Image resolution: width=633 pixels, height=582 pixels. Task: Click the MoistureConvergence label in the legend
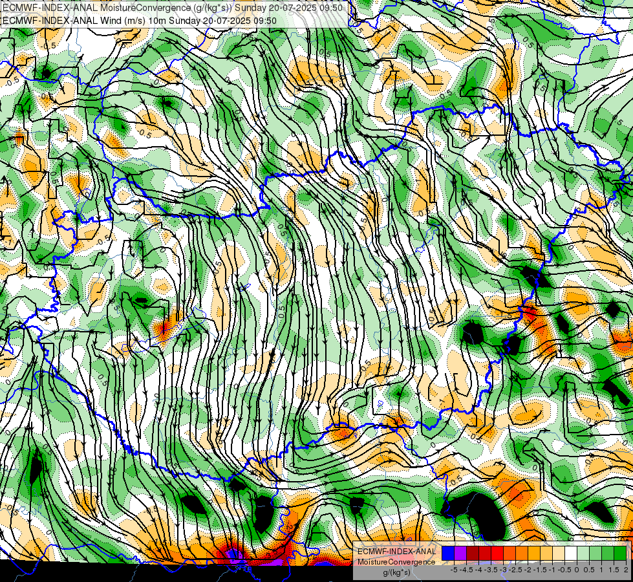396,562
